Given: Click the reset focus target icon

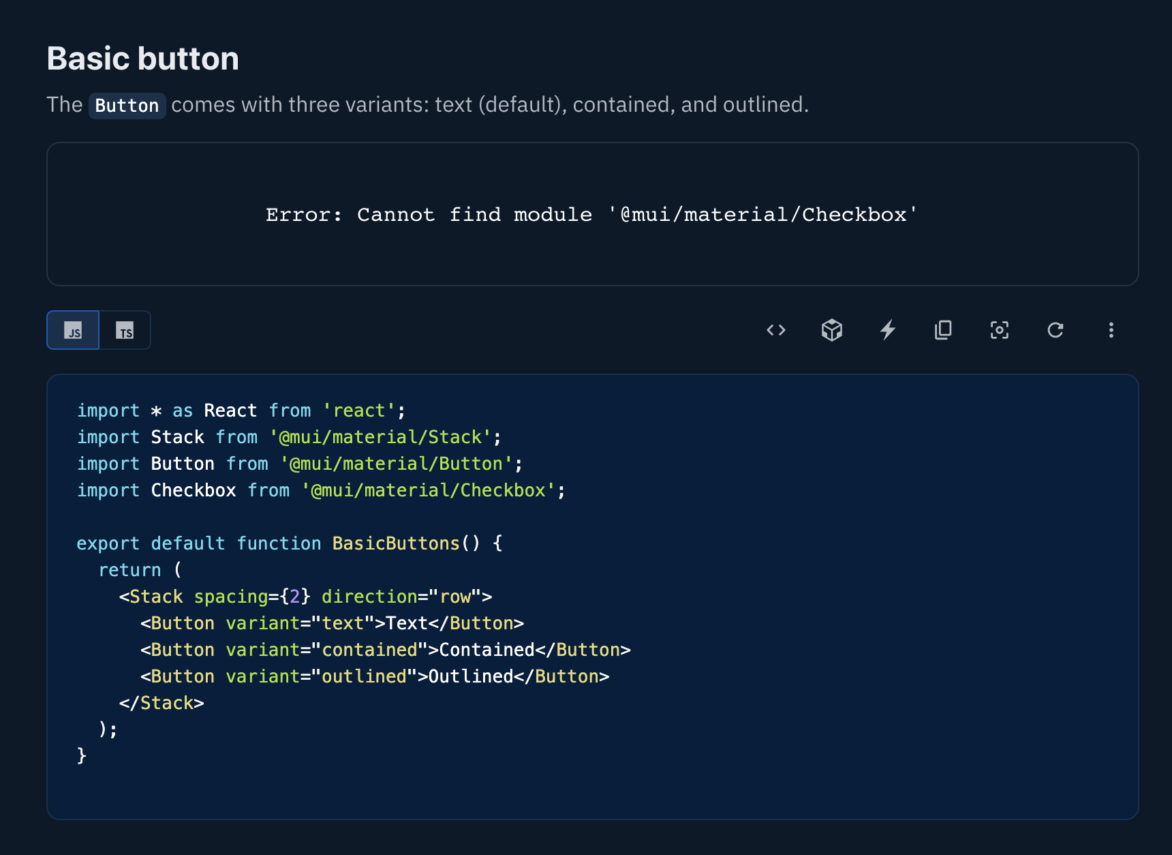Looking at the screenshot, I should [1000, 331].
